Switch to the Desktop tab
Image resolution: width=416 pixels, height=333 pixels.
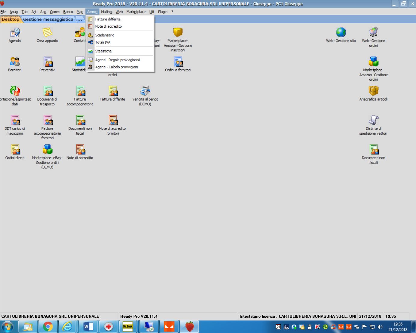click(11, 19)
